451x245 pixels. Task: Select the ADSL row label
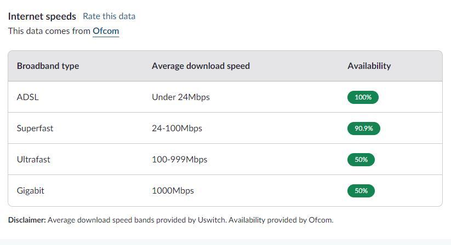pos(27,97)
